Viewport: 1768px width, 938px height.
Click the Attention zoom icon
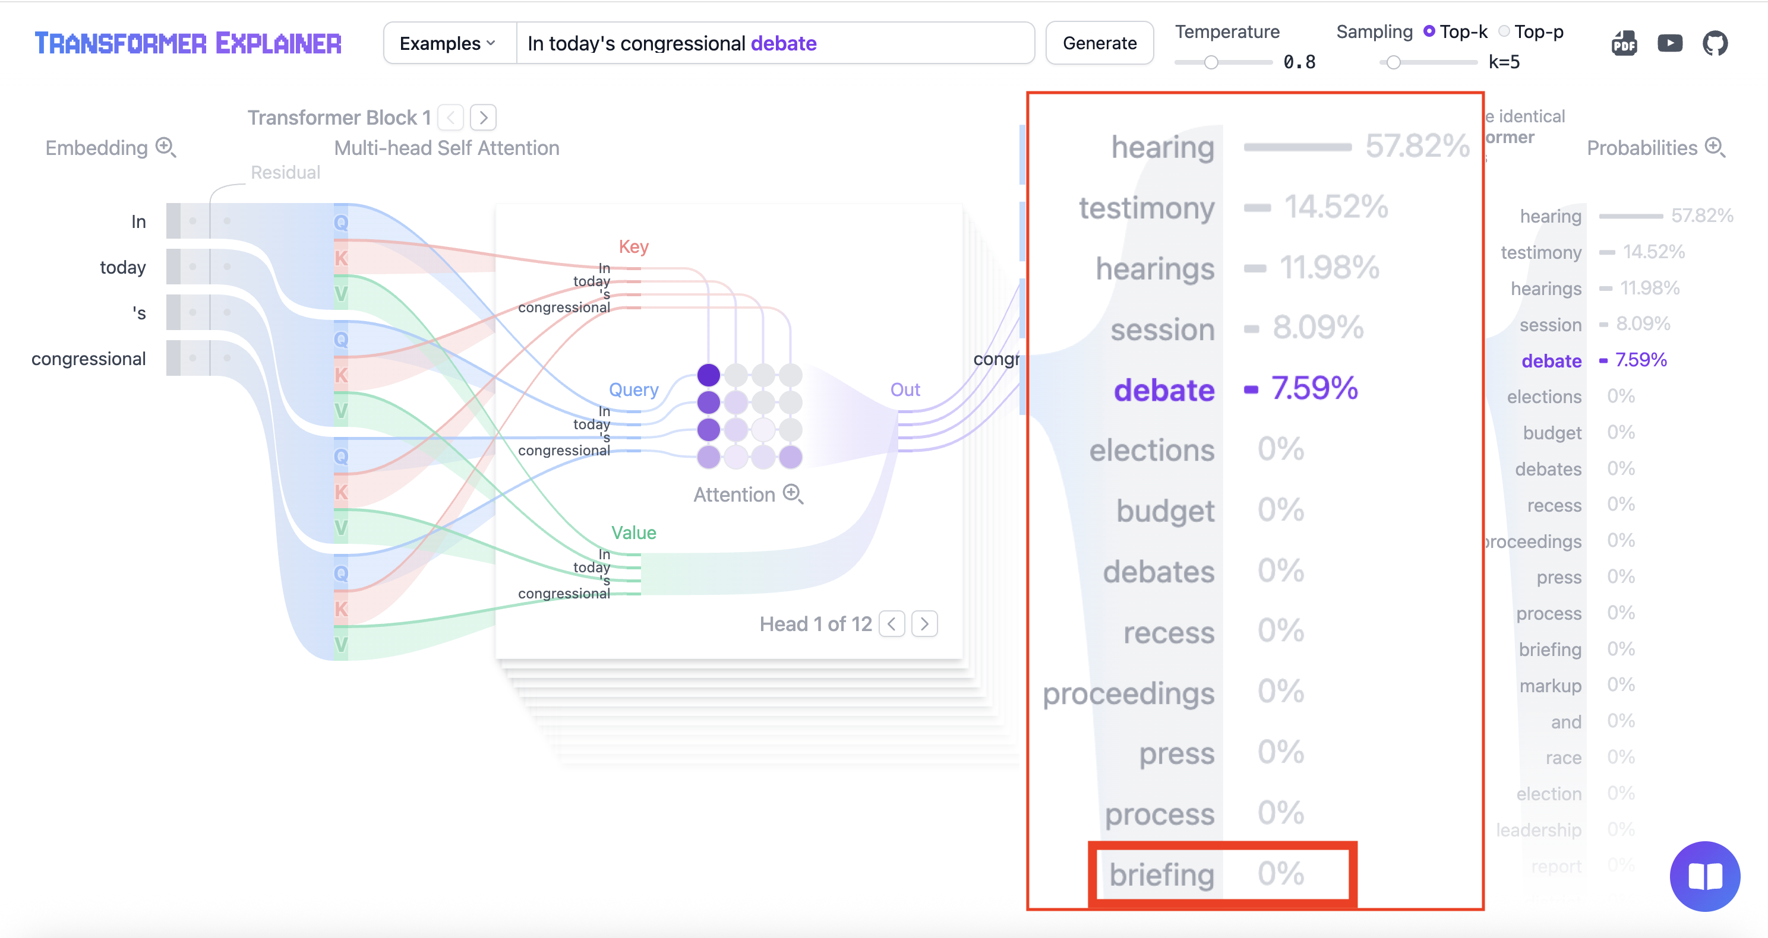(x=794, y=494)
